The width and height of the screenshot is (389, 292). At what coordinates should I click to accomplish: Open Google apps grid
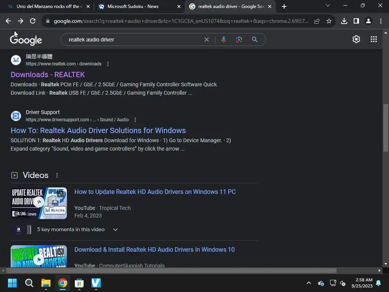click(x=374, y=39)
